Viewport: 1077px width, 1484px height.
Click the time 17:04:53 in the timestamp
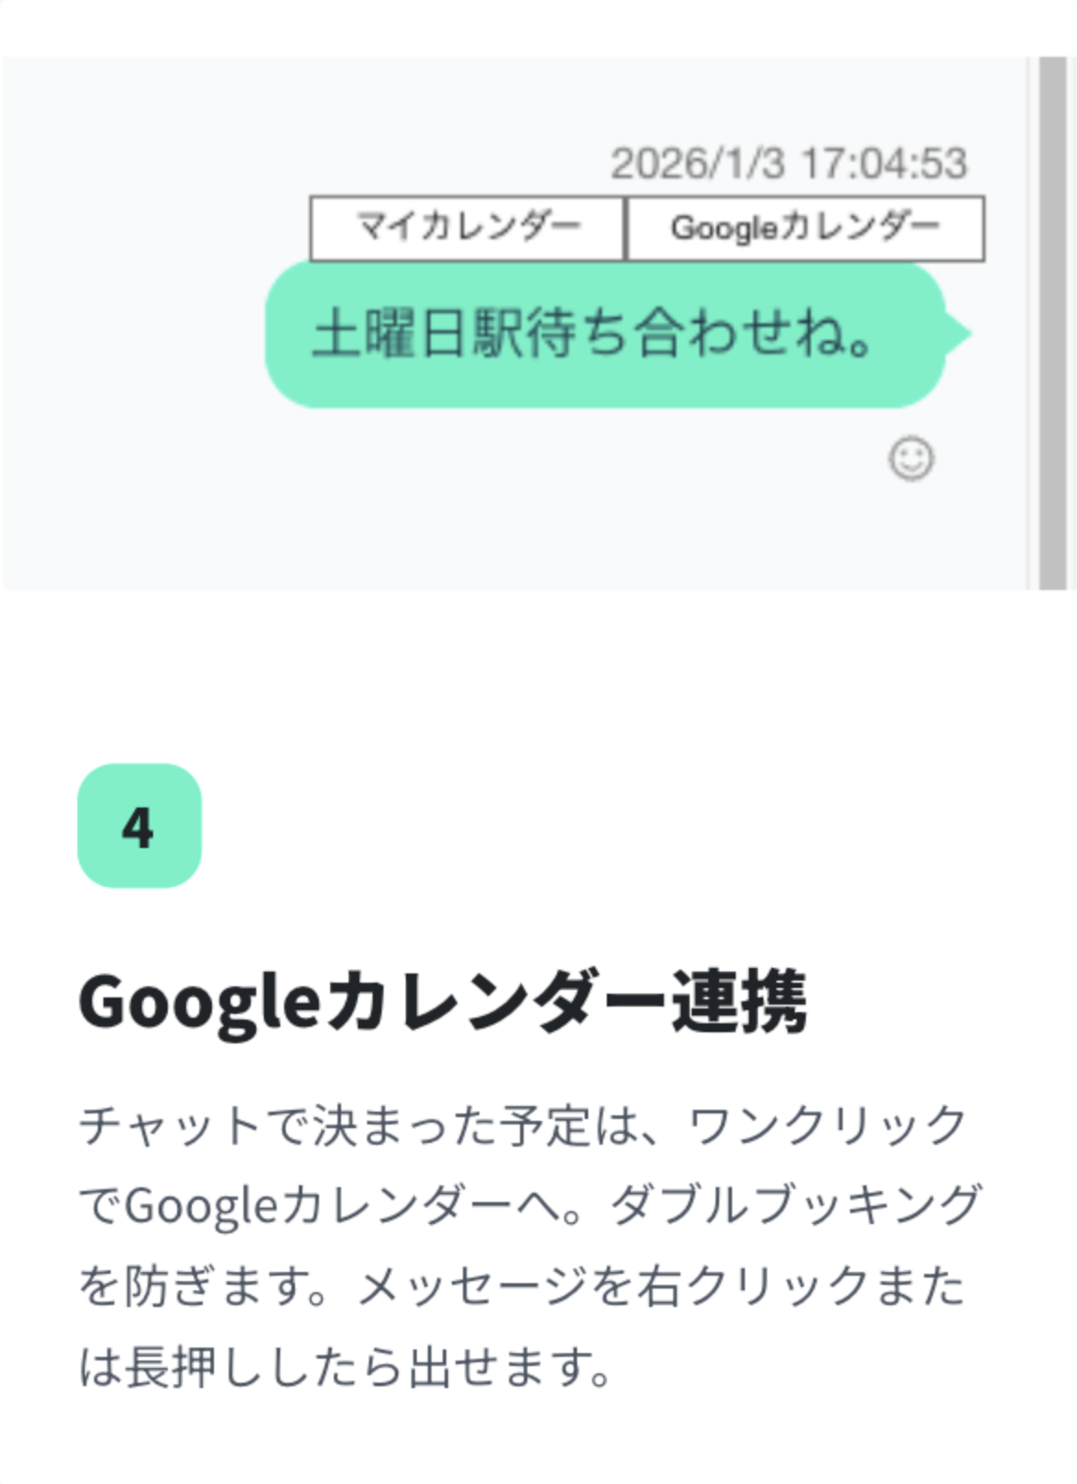[884, 164]
